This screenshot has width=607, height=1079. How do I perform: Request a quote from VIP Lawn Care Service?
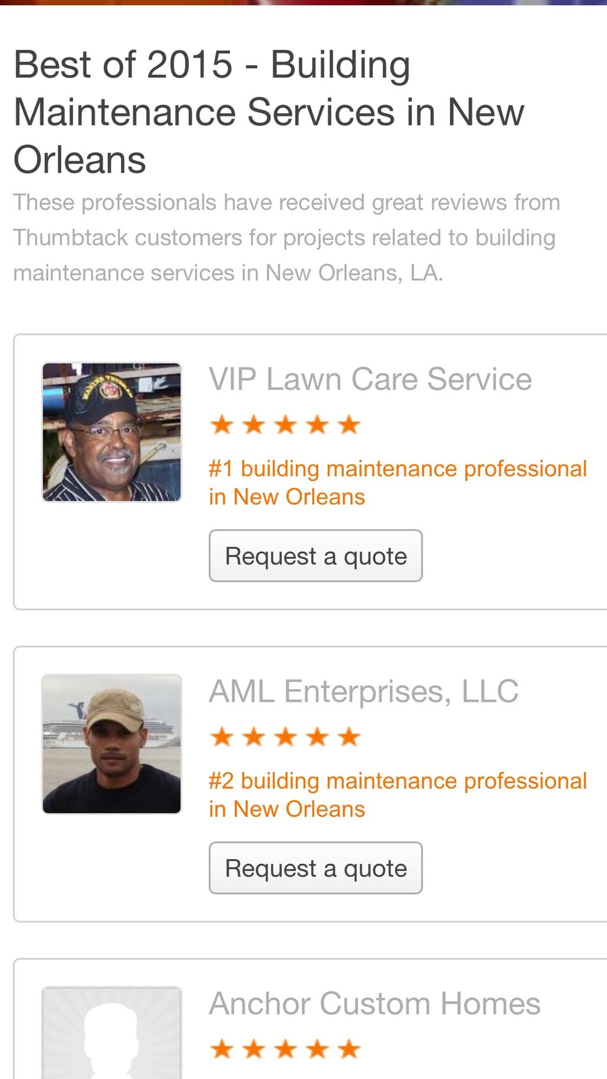pos(315,556)
